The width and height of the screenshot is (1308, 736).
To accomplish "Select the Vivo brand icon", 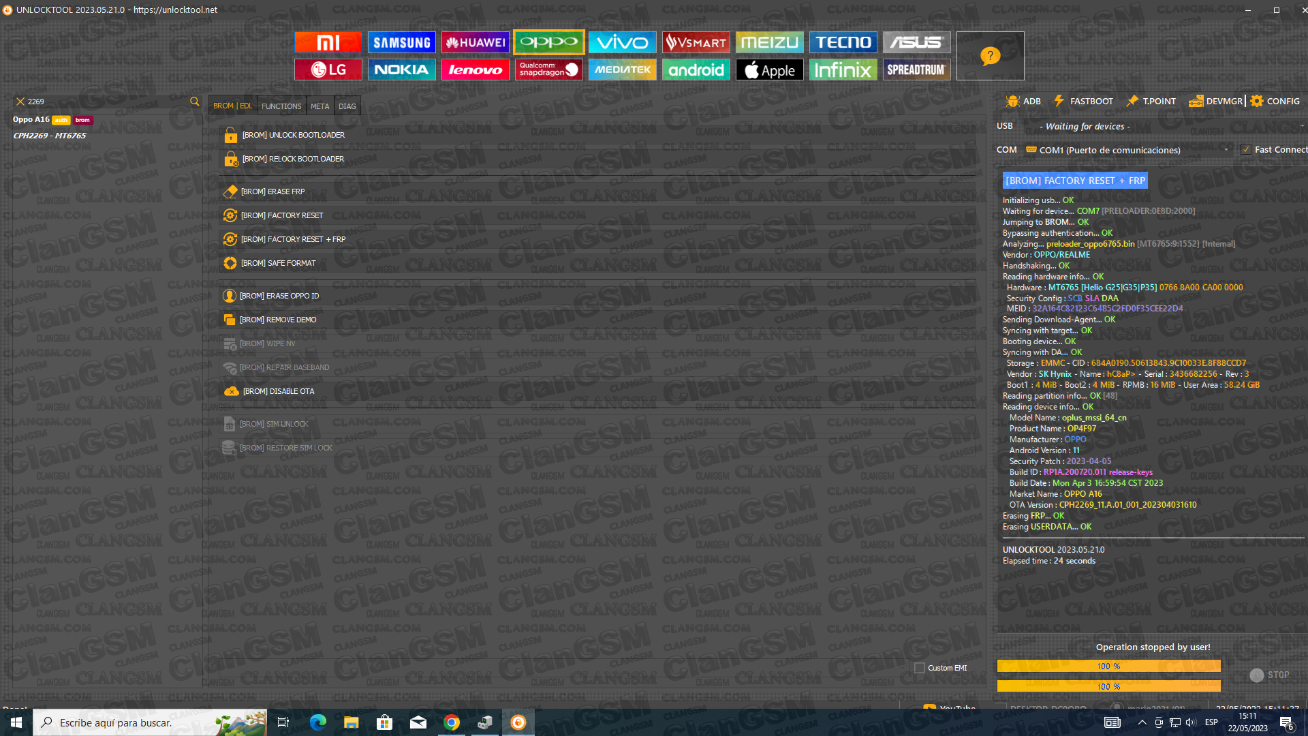I will point(623,42).
